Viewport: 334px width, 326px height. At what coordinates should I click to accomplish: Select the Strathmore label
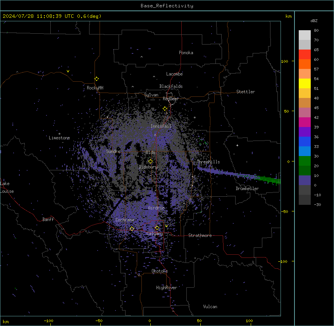click(x=200, y=235)
